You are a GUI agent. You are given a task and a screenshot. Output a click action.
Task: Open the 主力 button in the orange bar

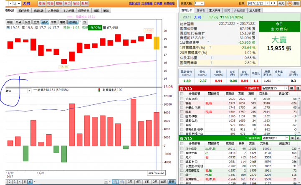pyautogui.click(x=68, y=3)
